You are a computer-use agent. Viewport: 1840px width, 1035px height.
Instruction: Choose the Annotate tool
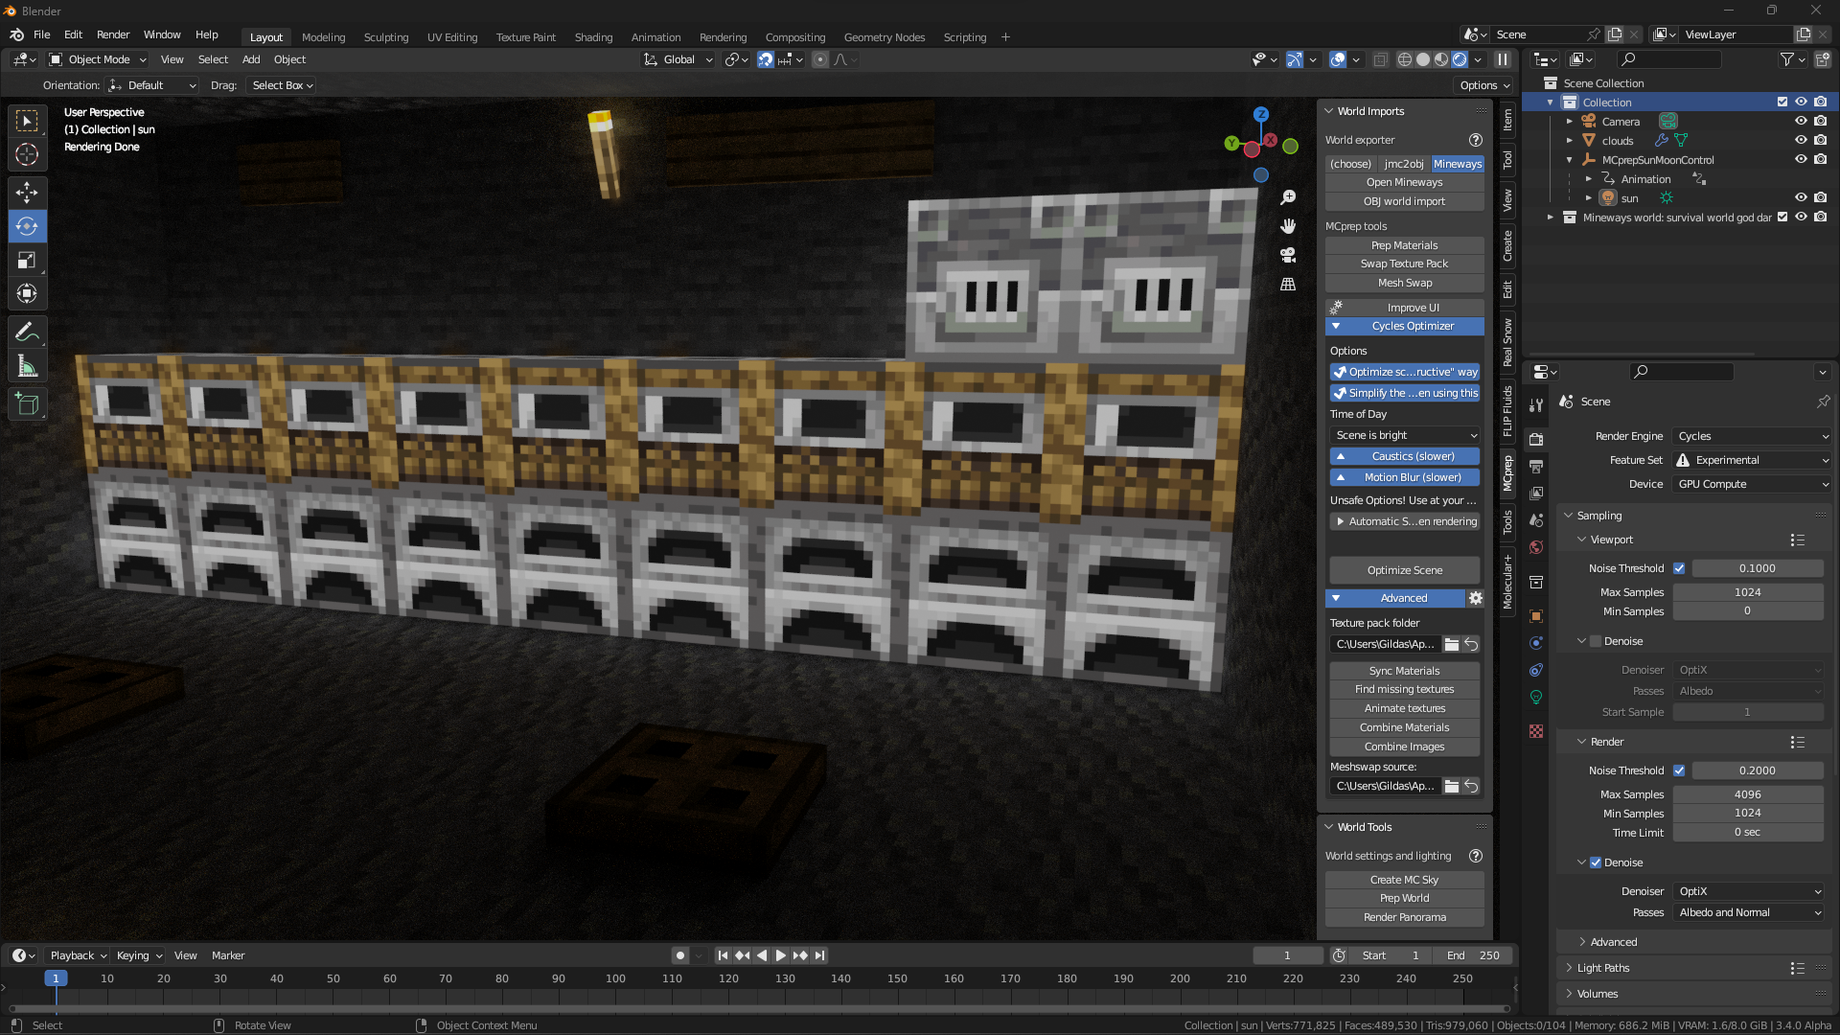27,332
